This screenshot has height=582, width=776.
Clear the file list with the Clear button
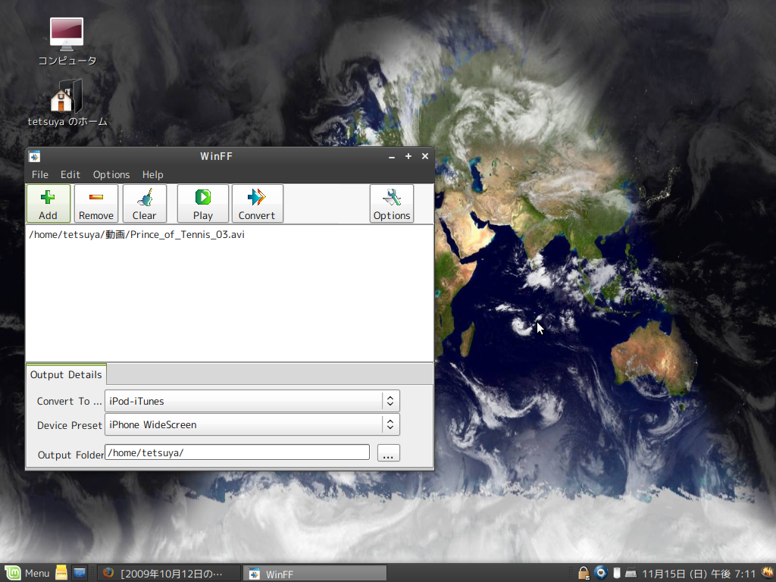tap(144, 204)
